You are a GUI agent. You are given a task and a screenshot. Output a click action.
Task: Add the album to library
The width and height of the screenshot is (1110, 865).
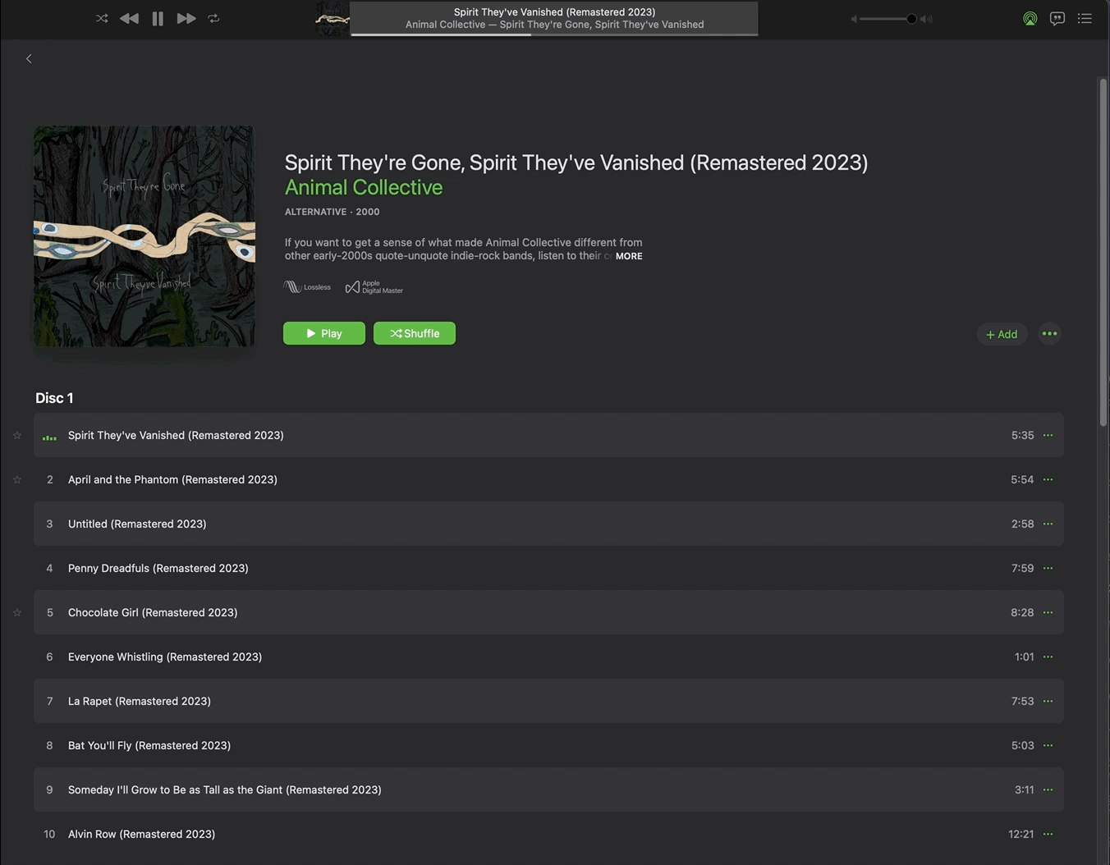pos(1002,334)
